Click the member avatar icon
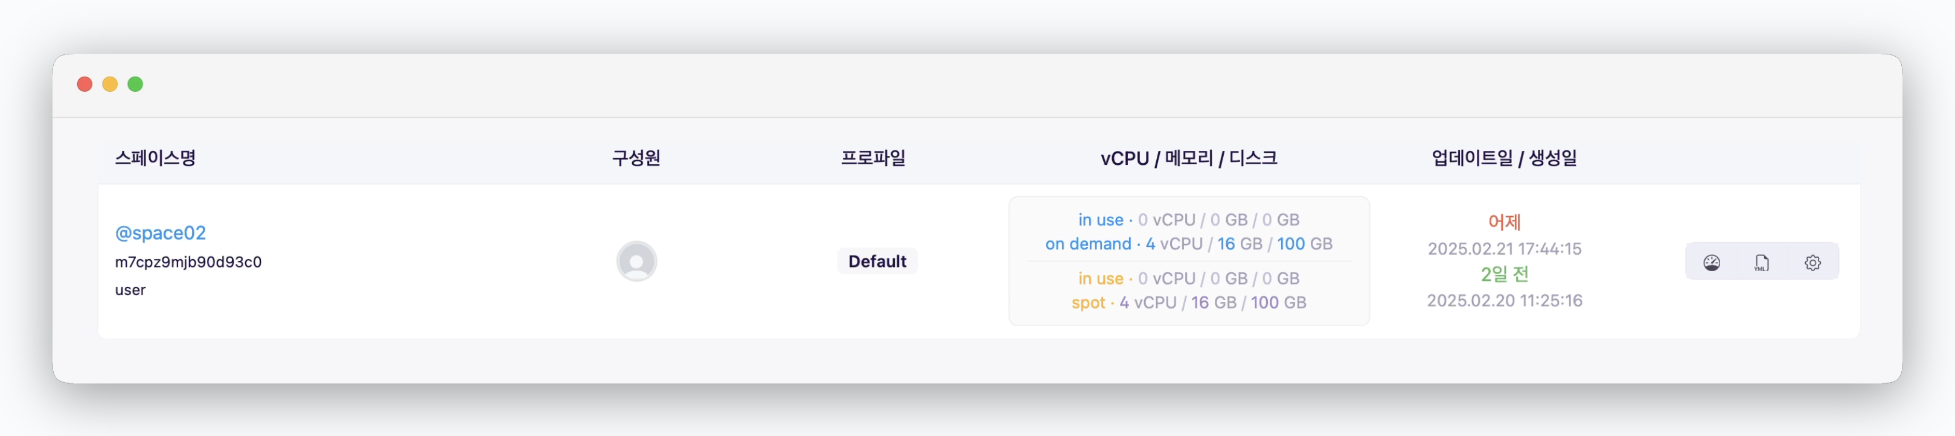Viewport: 1955px width, 436px height. (637, 261)
